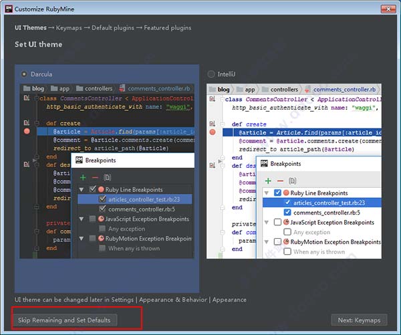The width and height of the screenshot is (401, 335).
Task: Toggle Ruby Line Breakpoints checkbox in IntelliJ preview
Action: click(x=277, y=193)
